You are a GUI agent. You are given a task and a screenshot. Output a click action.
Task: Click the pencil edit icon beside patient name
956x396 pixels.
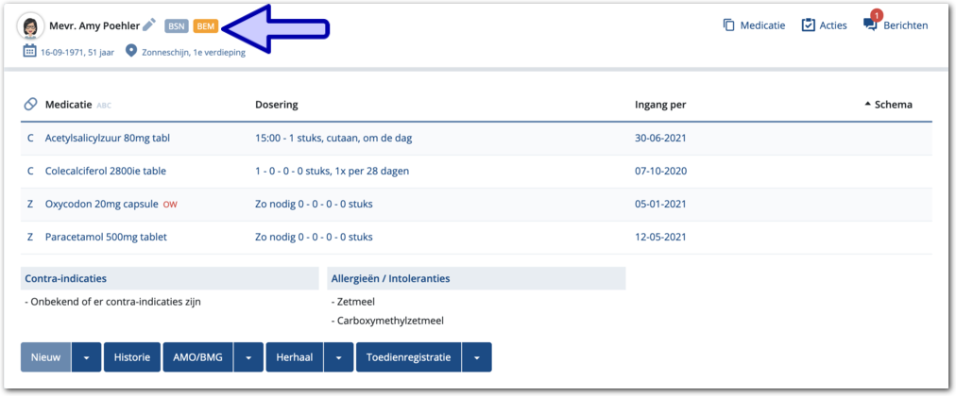click(149, 25)
